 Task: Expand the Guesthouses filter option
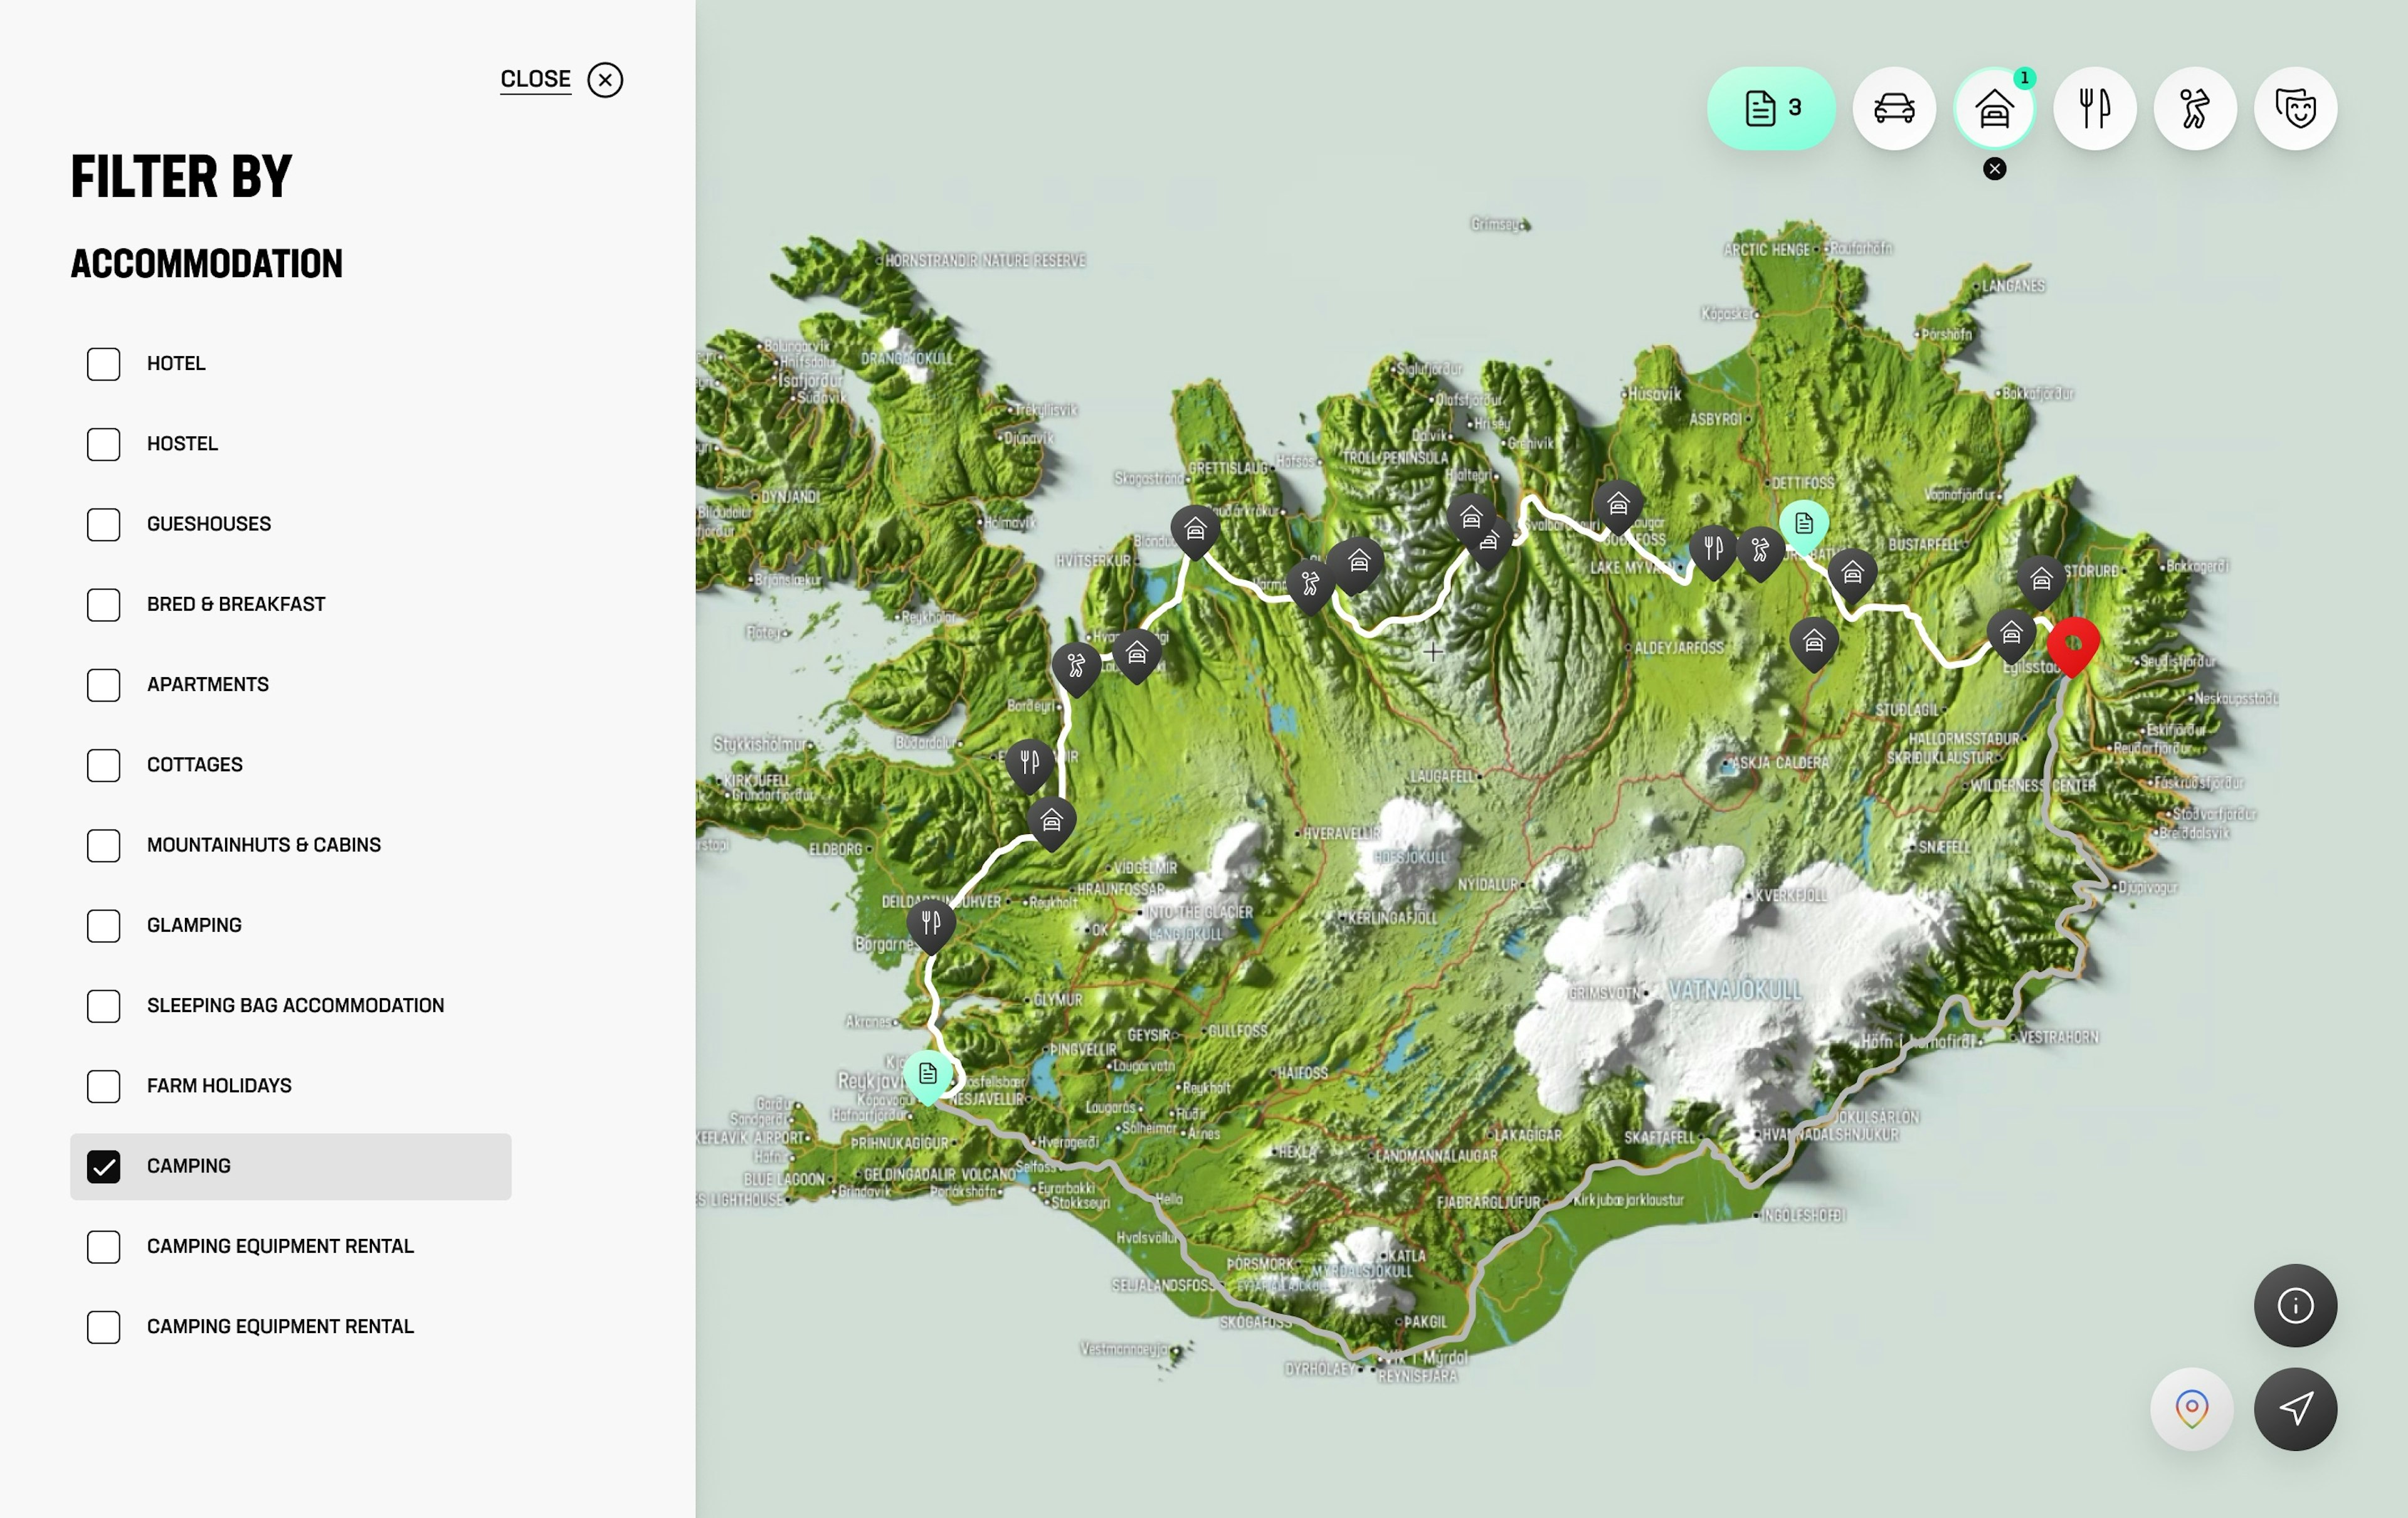click(105, 523)
